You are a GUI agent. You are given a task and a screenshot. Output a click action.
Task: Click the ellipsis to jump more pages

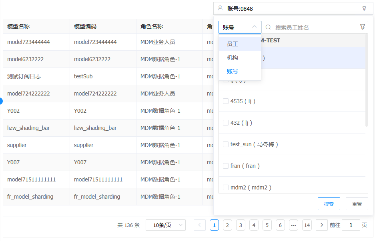tap(294, 225)
